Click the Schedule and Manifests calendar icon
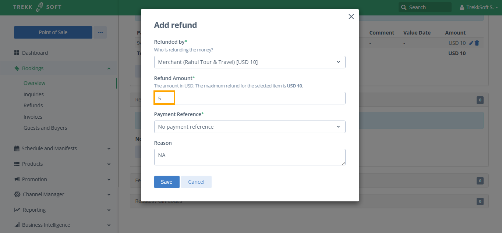Screen dimensions: 502x233 (x=17, y=148)
